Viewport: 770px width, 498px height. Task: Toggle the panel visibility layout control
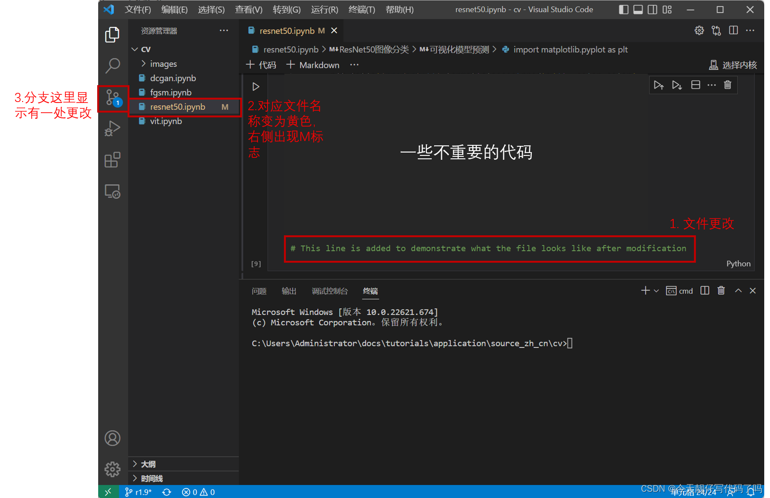[x=638, y=9]
